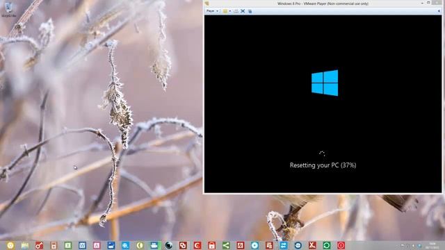Launch Excel from the taskbar

(68, 245)
